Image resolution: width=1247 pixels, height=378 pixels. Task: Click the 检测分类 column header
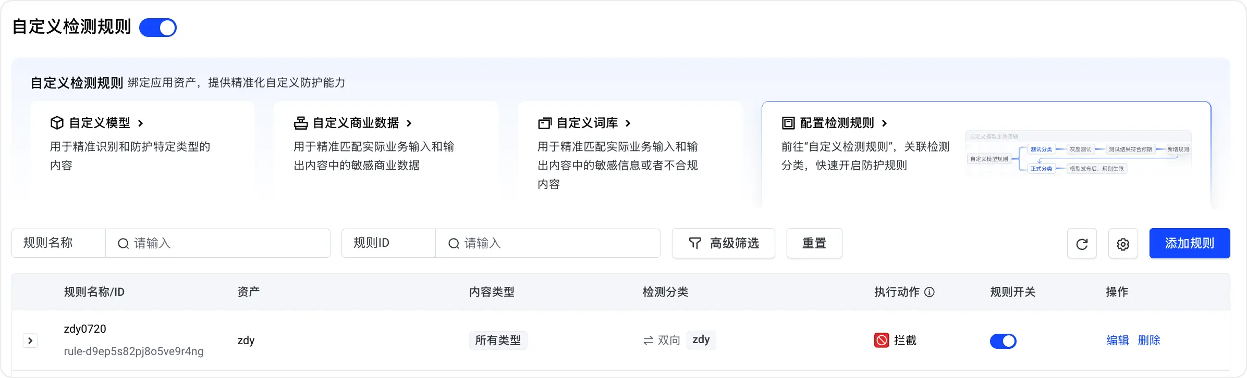[665, 292]
